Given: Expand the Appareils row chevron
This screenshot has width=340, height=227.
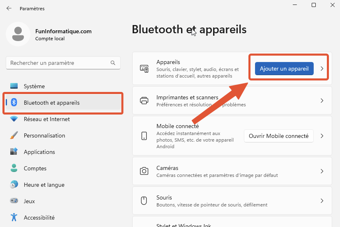Looking at the screenshot, I should click(322, 69).
